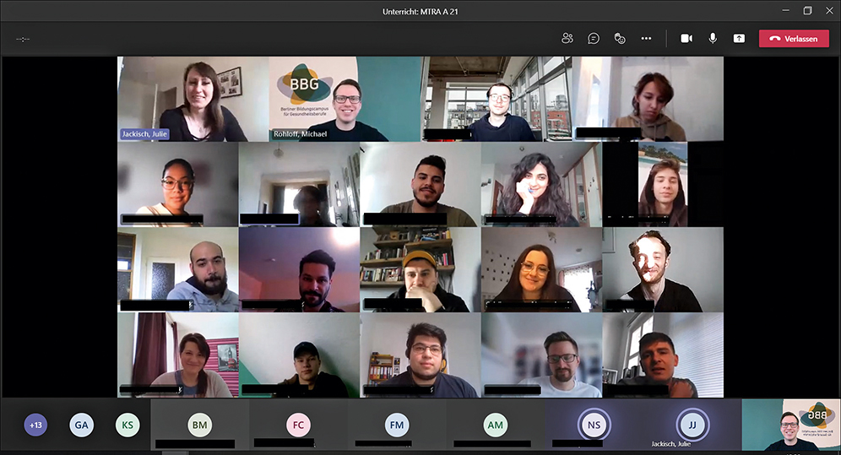Open the participants list panel
The height and width of the screenshot is (455, 841).
[x=567, y=38]
